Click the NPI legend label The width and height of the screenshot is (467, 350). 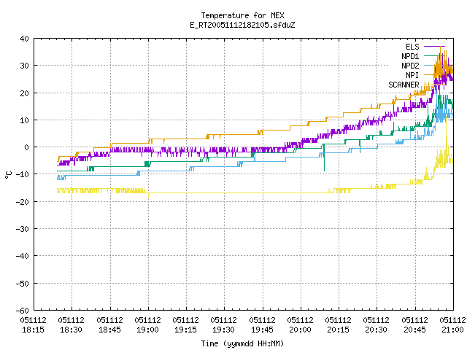tap(412, 75)
